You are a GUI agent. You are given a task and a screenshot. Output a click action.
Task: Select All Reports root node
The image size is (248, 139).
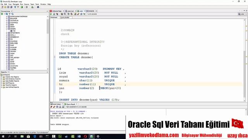click(x=6, y=75)
